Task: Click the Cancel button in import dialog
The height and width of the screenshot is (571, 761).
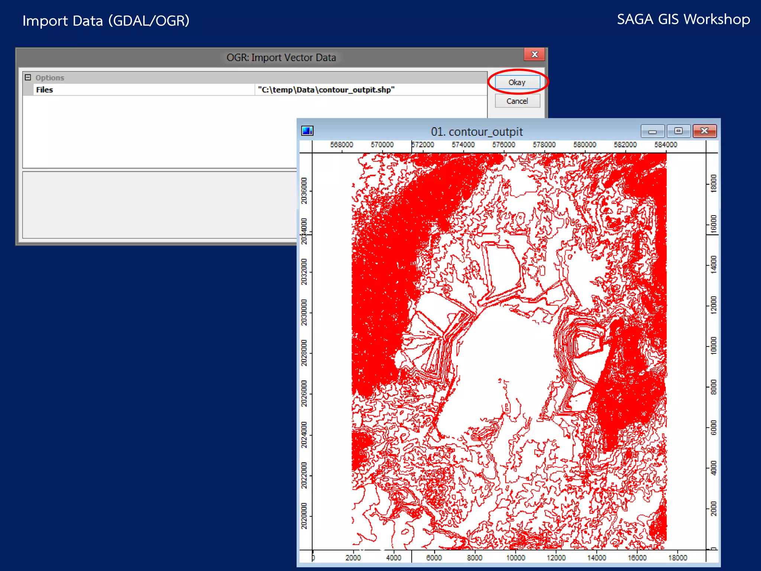Action: (x=517, y=101)
